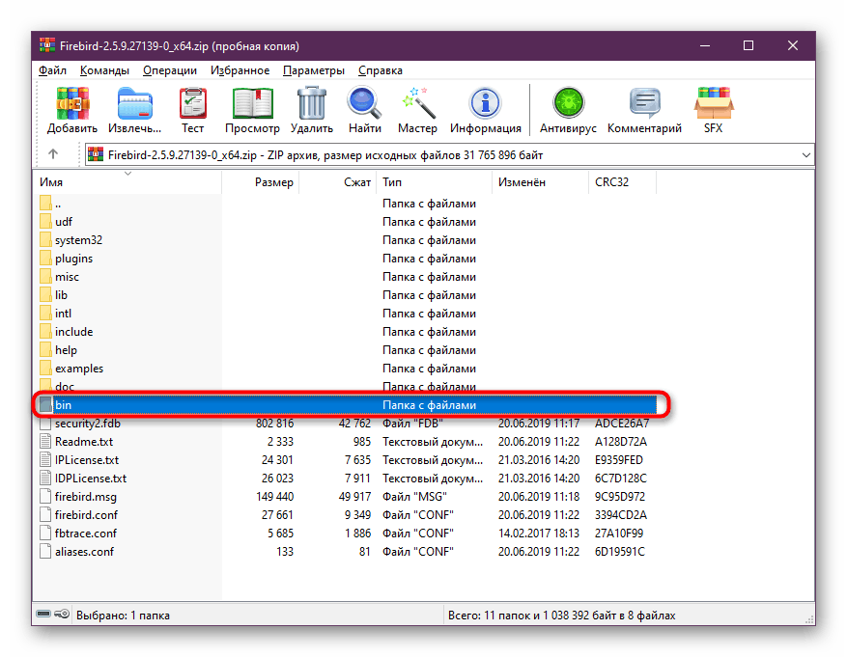Select the doc folder name
Image resolution: width=847 pixels, height=657 pixels.
coord(65,387)
